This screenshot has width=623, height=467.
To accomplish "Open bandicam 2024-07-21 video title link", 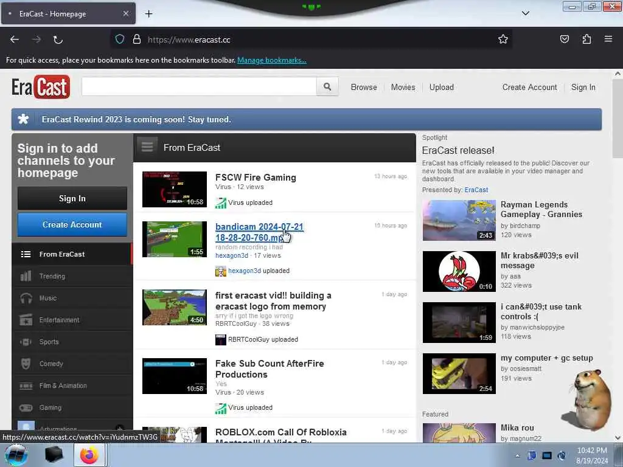I will coord(259,232).
